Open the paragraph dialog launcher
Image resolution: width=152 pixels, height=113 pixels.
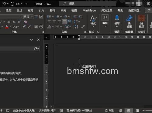(85, 32)
